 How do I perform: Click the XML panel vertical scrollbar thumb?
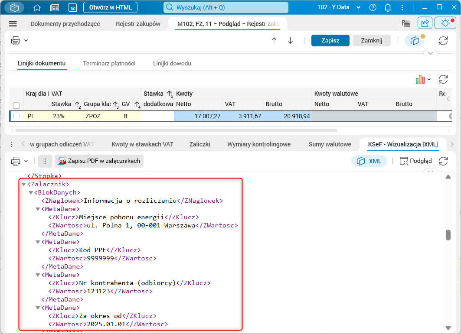coord(448,235)
